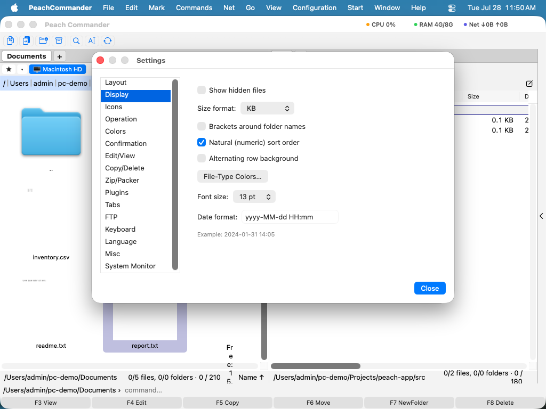Click the F7 NewFolder button
Viewport: 546px width, 409px height.
(409, 403)
